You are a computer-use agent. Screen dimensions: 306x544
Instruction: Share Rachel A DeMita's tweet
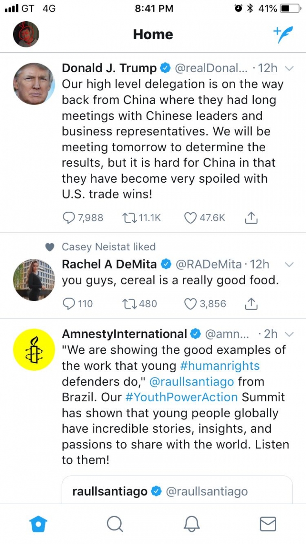click(251, 303)
